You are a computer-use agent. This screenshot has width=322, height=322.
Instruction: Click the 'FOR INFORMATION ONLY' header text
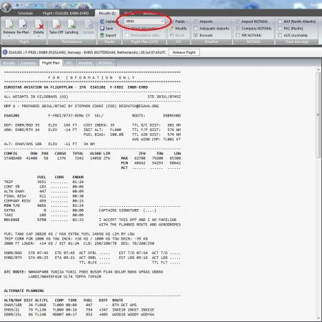(x=92, y=78)
